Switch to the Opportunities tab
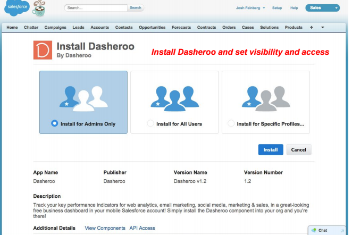The image size is (352, 235). pos(152,28)
